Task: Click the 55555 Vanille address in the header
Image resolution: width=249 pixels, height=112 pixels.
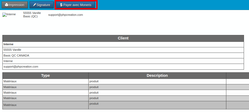Action: 32,13
